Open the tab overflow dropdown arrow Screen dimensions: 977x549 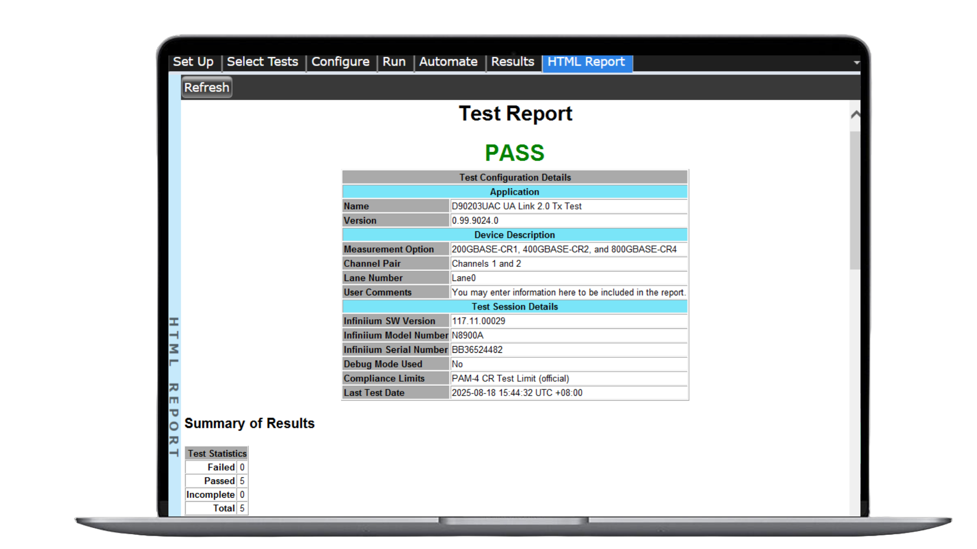tap(856, 63)
